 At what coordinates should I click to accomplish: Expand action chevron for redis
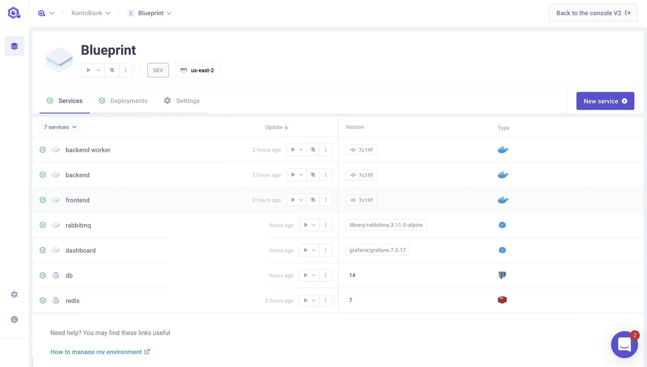tap(314, 300)
